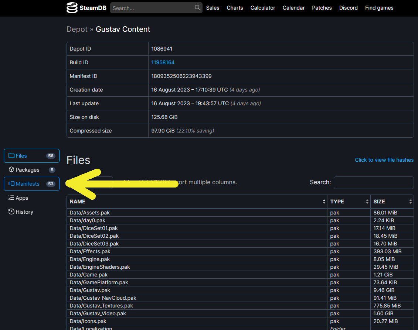Select Data/Gustav_Video.pak file name
This screenshot has height=330, width=418.
point(98,313)
